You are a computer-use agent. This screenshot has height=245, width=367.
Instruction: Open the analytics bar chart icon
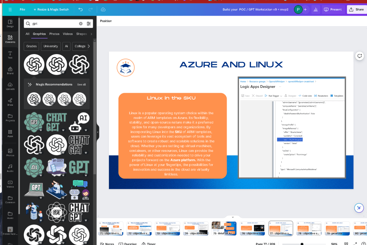[316, 10]
